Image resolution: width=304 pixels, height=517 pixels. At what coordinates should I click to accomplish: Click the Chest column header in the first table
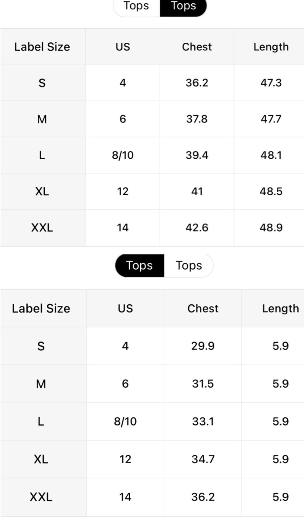[x=197, y=47]
